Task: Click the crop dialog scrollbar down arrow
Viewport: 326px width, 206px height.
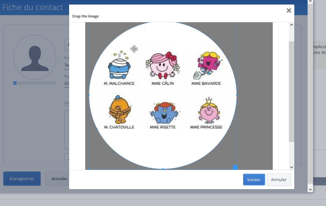Action: point(291,167)
